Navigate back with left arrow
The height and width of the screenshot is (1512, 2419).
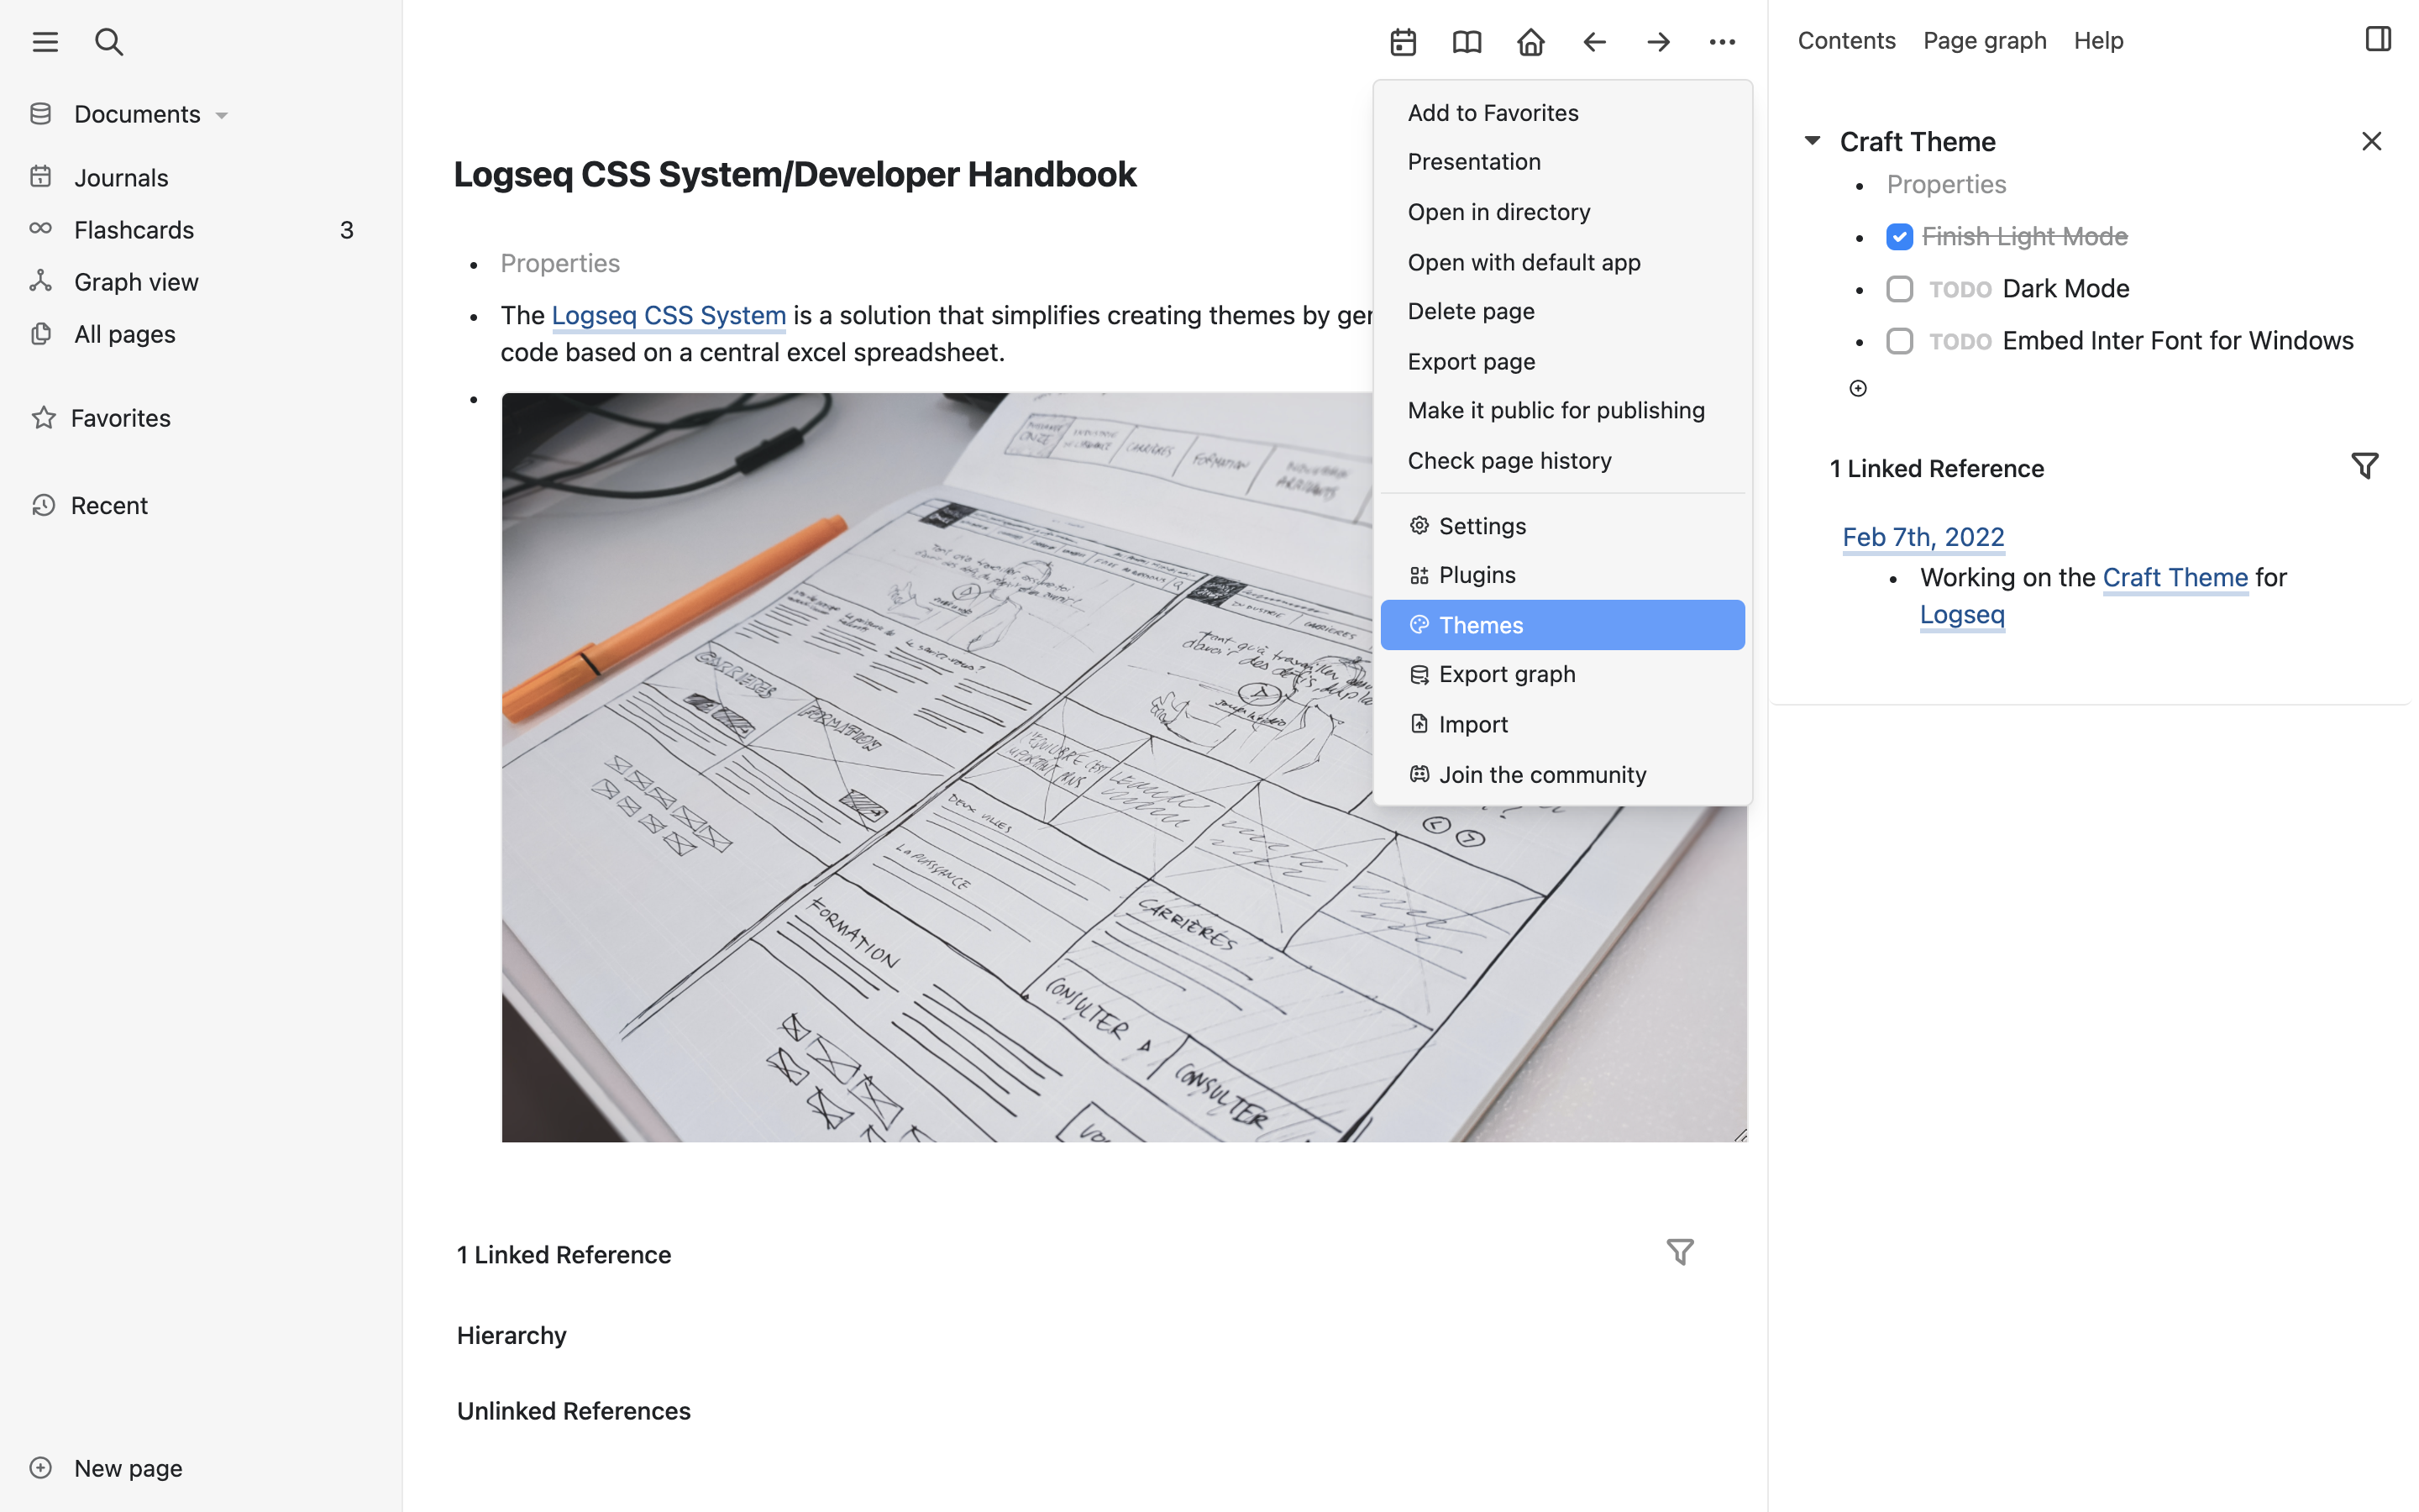pyautogui.click(x=1594, y=42)
